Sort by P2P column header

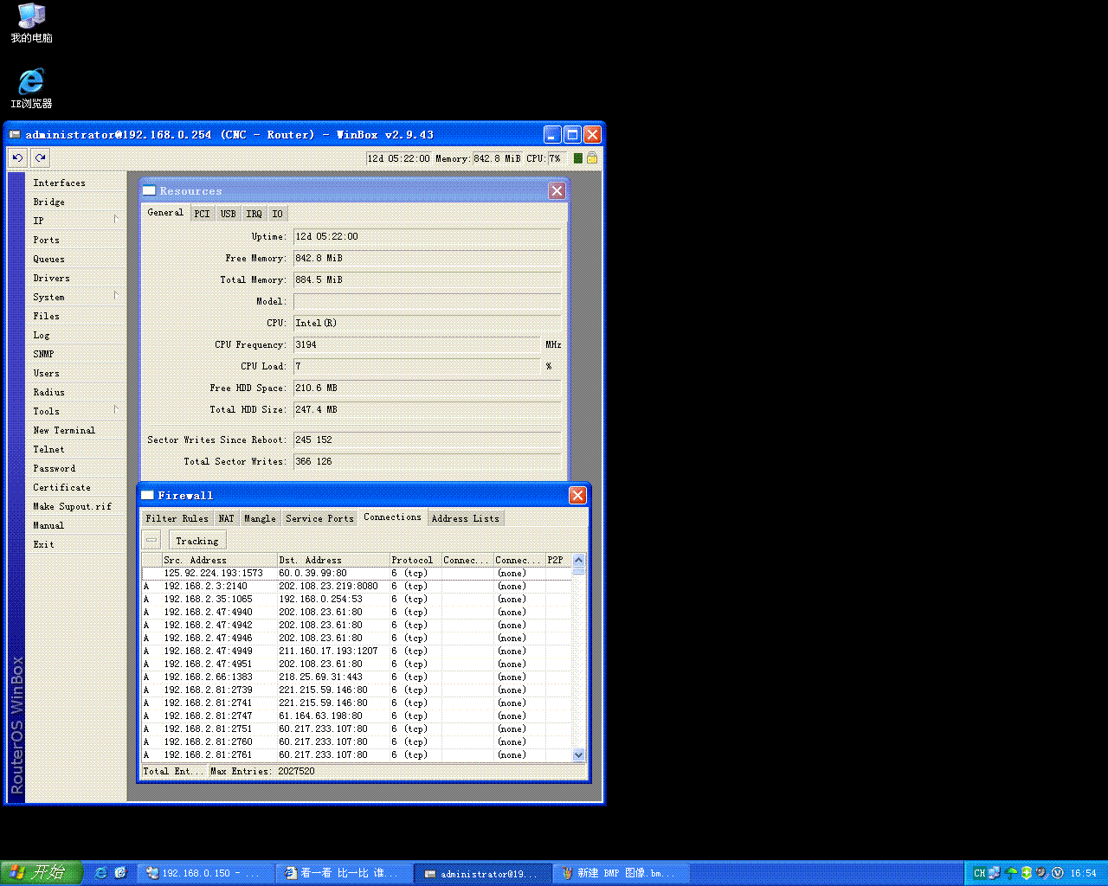click(x=558, y=560)
